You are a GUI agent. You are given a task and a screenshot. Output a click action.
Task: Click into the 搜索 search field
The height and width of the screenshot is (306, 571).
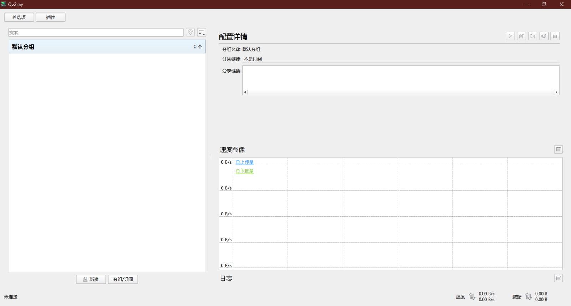tap(96, 32)
